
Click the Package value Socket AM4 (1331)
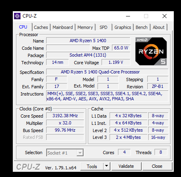[x=88, y=55]
